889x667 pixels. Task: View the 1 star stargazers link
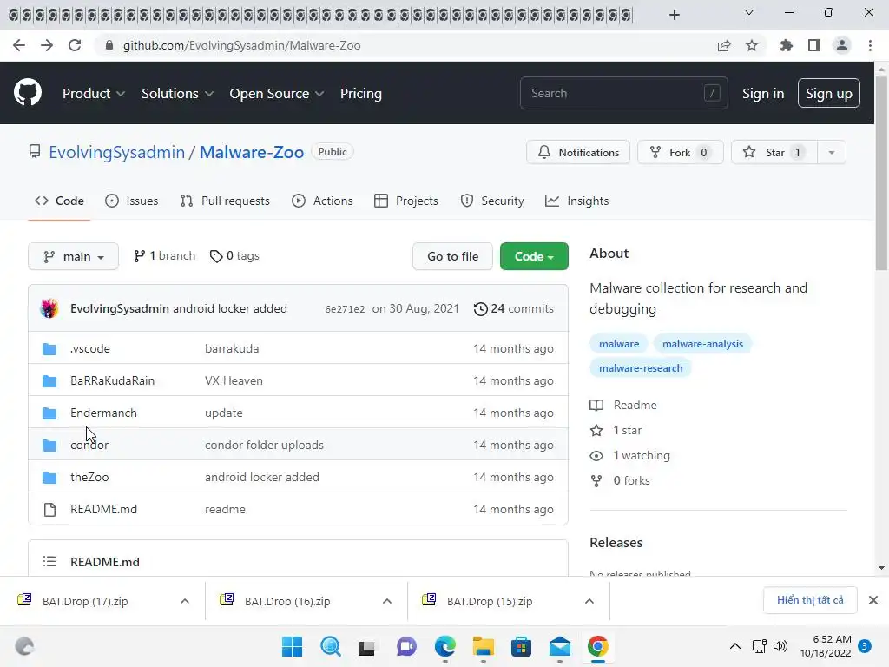pos(616,431)
